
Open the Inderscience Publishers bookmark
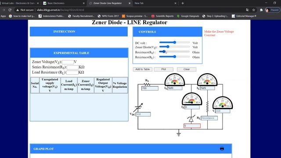tap(51, 16)
